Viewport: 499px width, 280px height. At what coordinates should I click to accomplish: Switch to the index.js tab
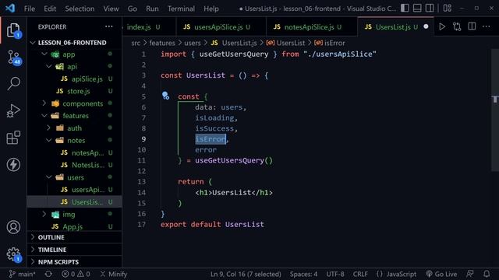pyautogui.click(x=149, y=27)
